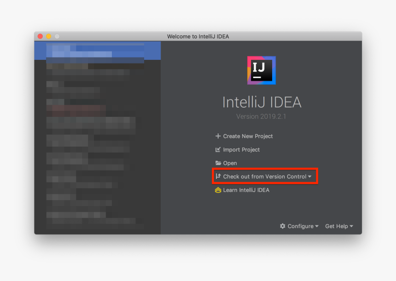Select the Create New Project label

click(x=248, y=136)
